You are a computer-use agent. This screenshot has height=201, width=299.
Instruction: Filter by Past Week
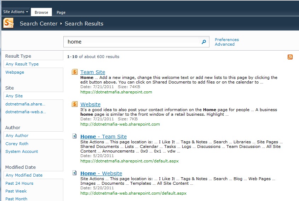coord(16,191)
